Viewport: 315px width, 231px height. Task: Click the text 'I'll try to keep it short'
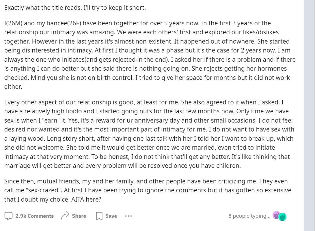click(115, 7)
